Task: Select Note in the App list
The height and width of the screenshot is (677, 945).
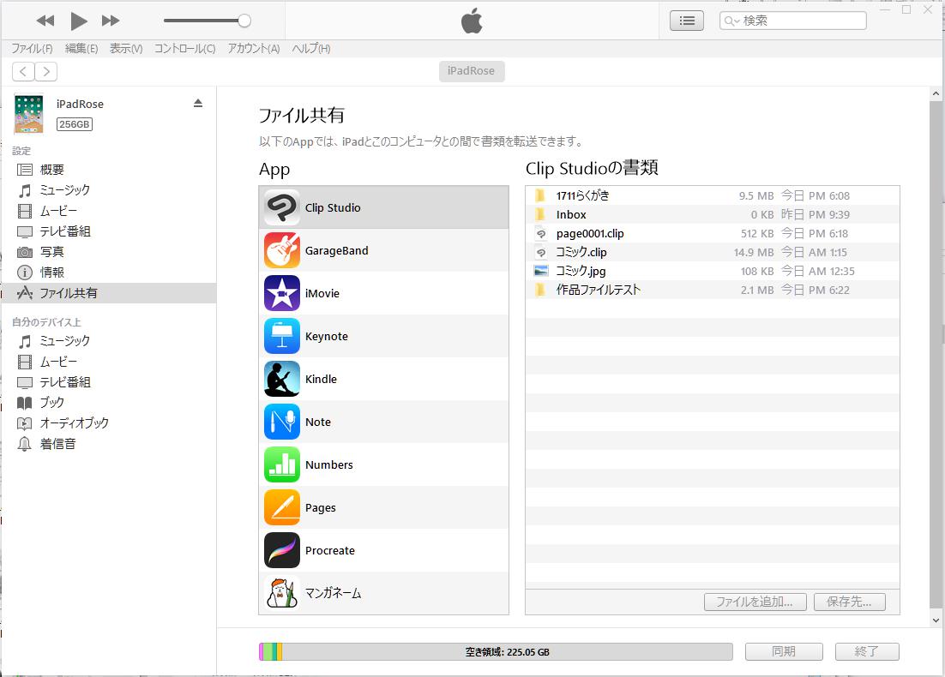Action: (x=384, y=422)
